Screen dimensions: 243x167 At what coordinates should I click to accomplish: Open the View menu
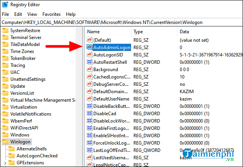pos(32,14)
